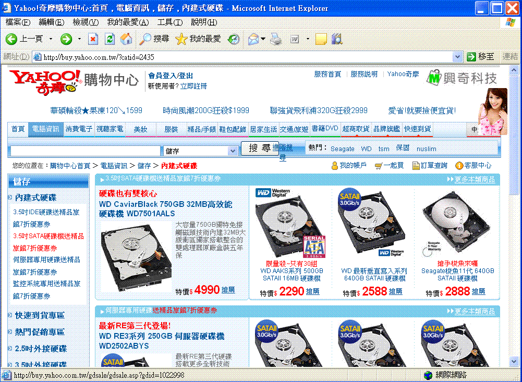Viewport: 522px width, 382px height.
Task: Click into the product search text field
Action: (x=86, y=151)
